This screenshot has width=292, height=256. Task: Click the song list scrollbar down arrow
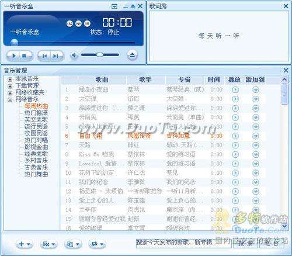284,226
